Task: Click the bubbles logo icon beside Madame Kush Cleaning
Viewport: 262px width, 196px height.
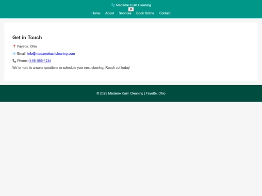Action: 113,5
